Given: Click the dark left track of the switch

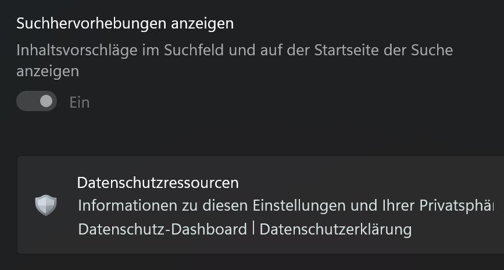Looking at the screenshot, I should point(28,101).
